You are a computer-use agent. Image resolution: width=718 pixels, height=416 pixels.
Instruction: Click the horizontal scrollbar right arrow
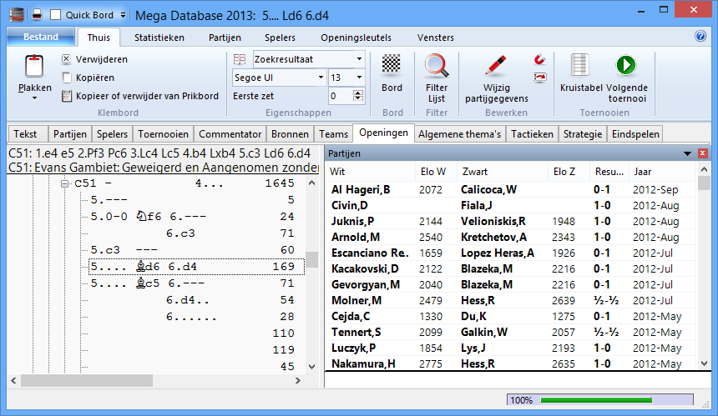pos(298,380)
